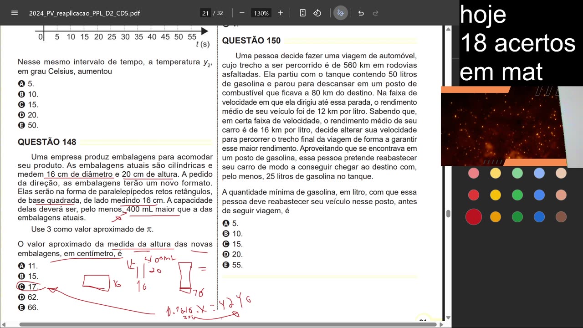Image resolution: width=583 pixels, height=328 pixels.
Task: Rotate the document counterclockwise
Action: (x=317, y=13)
